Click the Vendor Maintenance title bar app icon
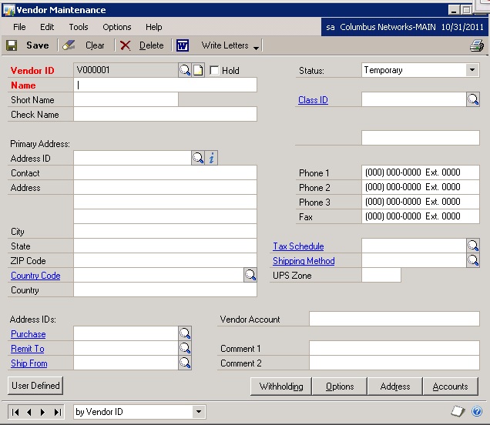 [x=8, y=10]
